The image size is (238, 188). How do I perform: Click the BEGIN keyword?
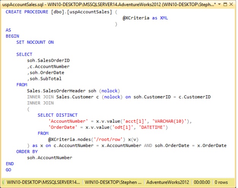(12, 36)
